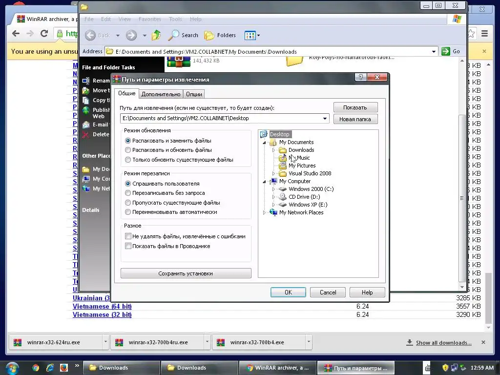This screenshot has width=500, height=375.
Task: Click the Explorer Back arrow icon
Action: pos(90,35)
